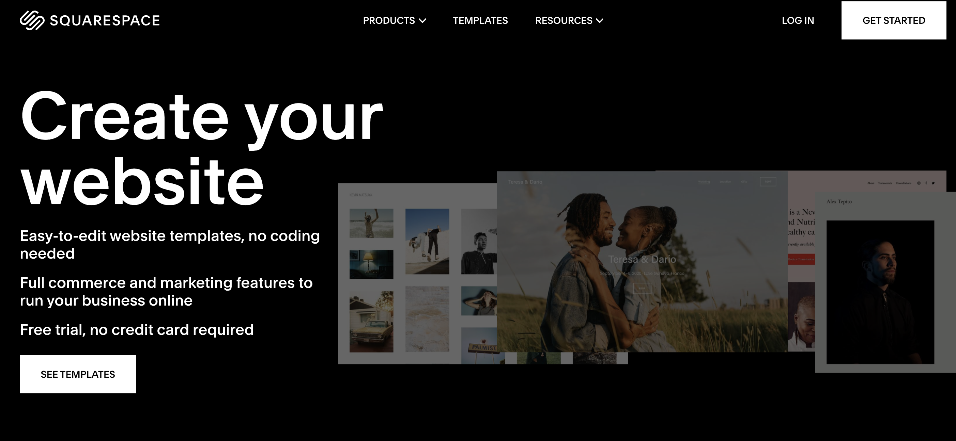
Task: Select the Alex Tepito template preview
Action: (x=885, y=282)
